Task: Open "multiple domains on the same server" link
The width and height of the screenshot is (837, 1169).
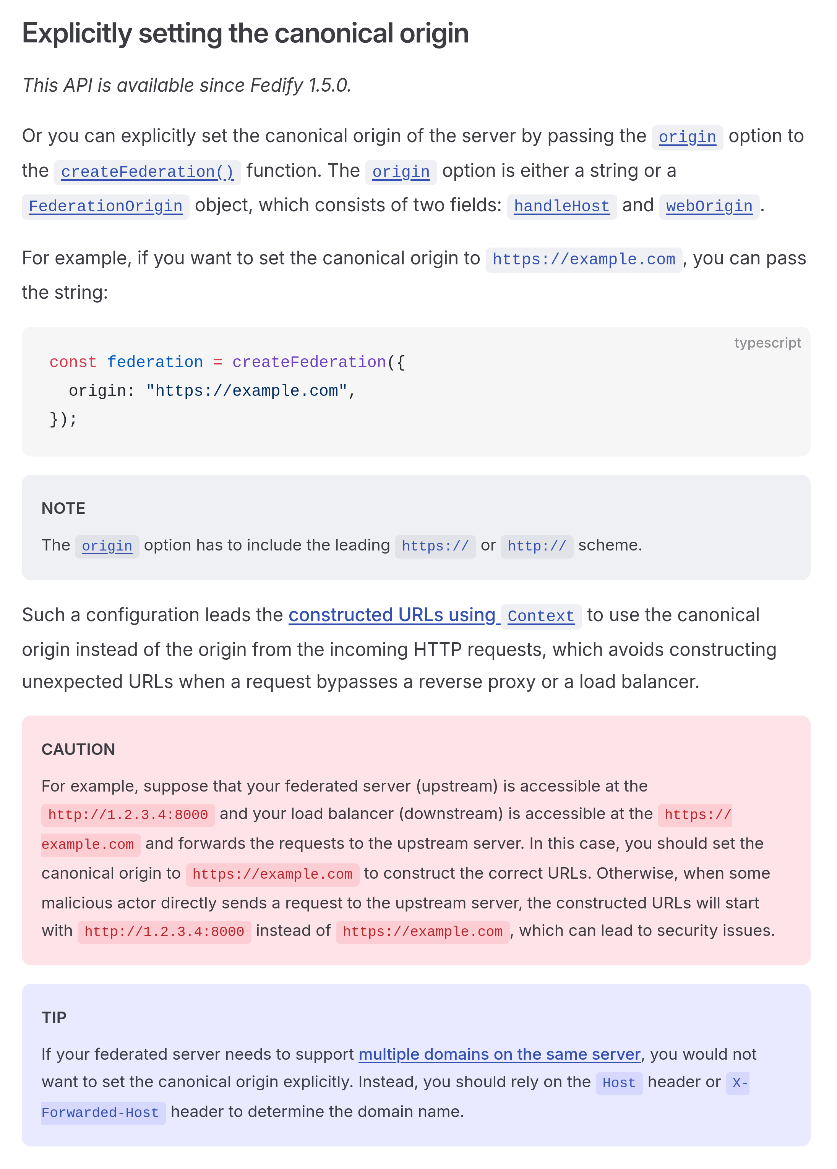Action: tap(499, 1054)
